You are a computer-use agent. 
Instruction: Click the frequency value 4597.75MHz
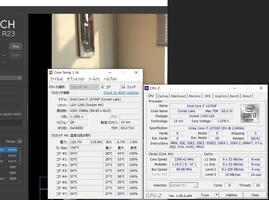104,111
